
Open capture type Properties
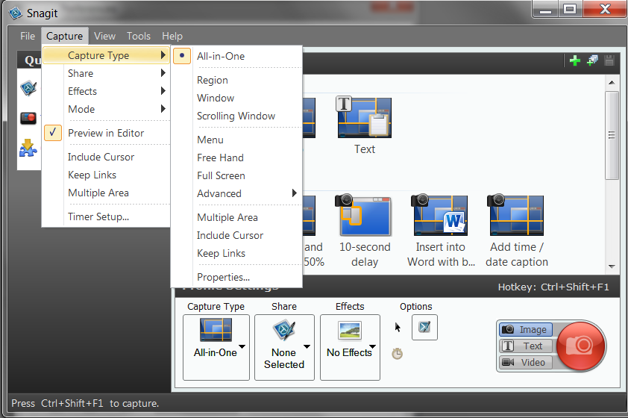click(236, 278)
